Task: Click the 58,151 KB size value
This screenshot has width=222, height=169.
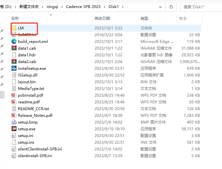Action: 191,129
